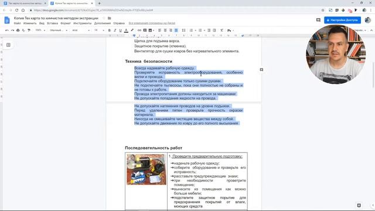The width and height of the screenshot is (375, 211).
Task: Open the Справка menu
Action: [119, 23]
